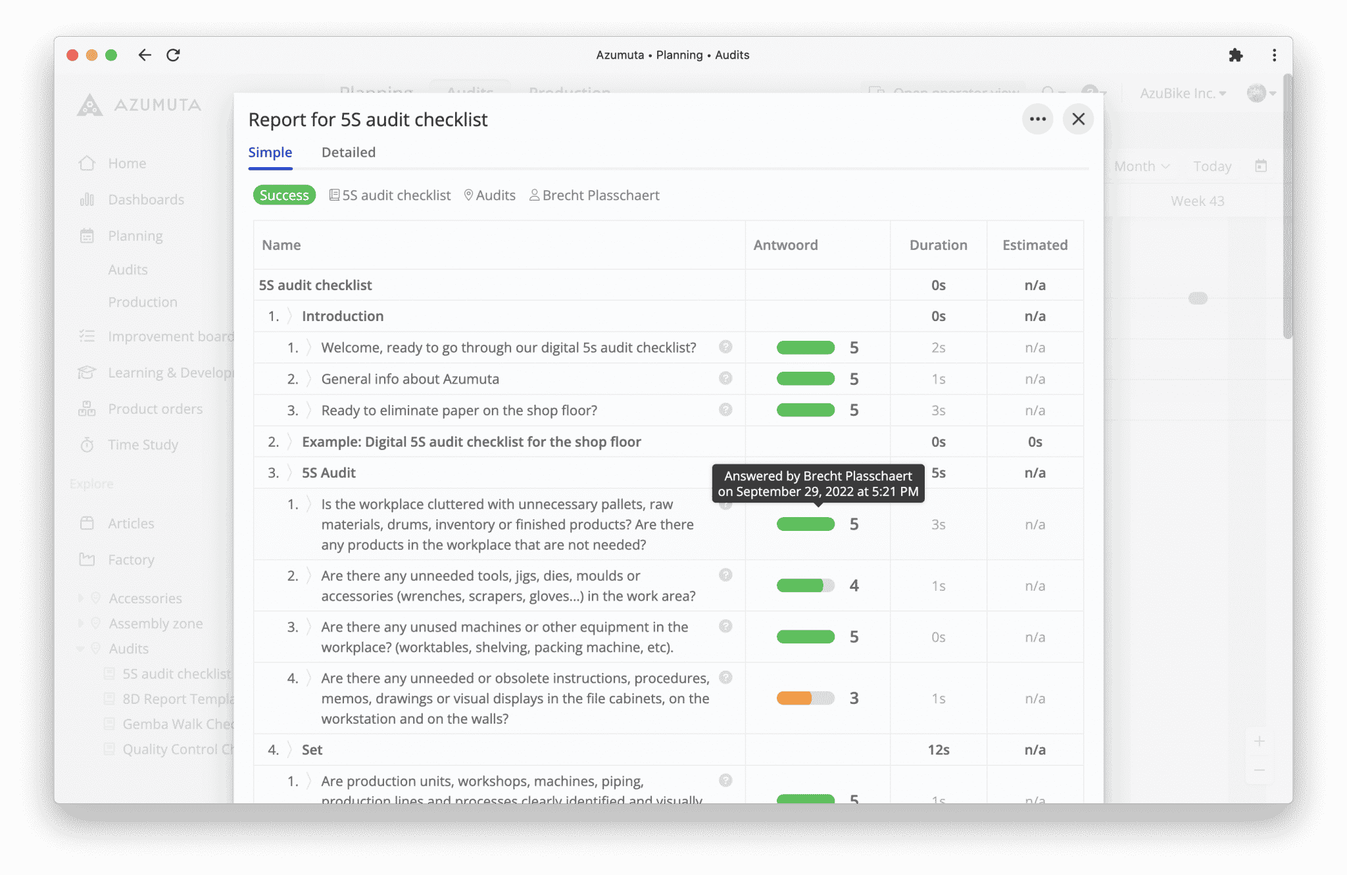Open the three-dot options menu
1347x875 pixels.
pyautogui.click(x=1038, y=119)
